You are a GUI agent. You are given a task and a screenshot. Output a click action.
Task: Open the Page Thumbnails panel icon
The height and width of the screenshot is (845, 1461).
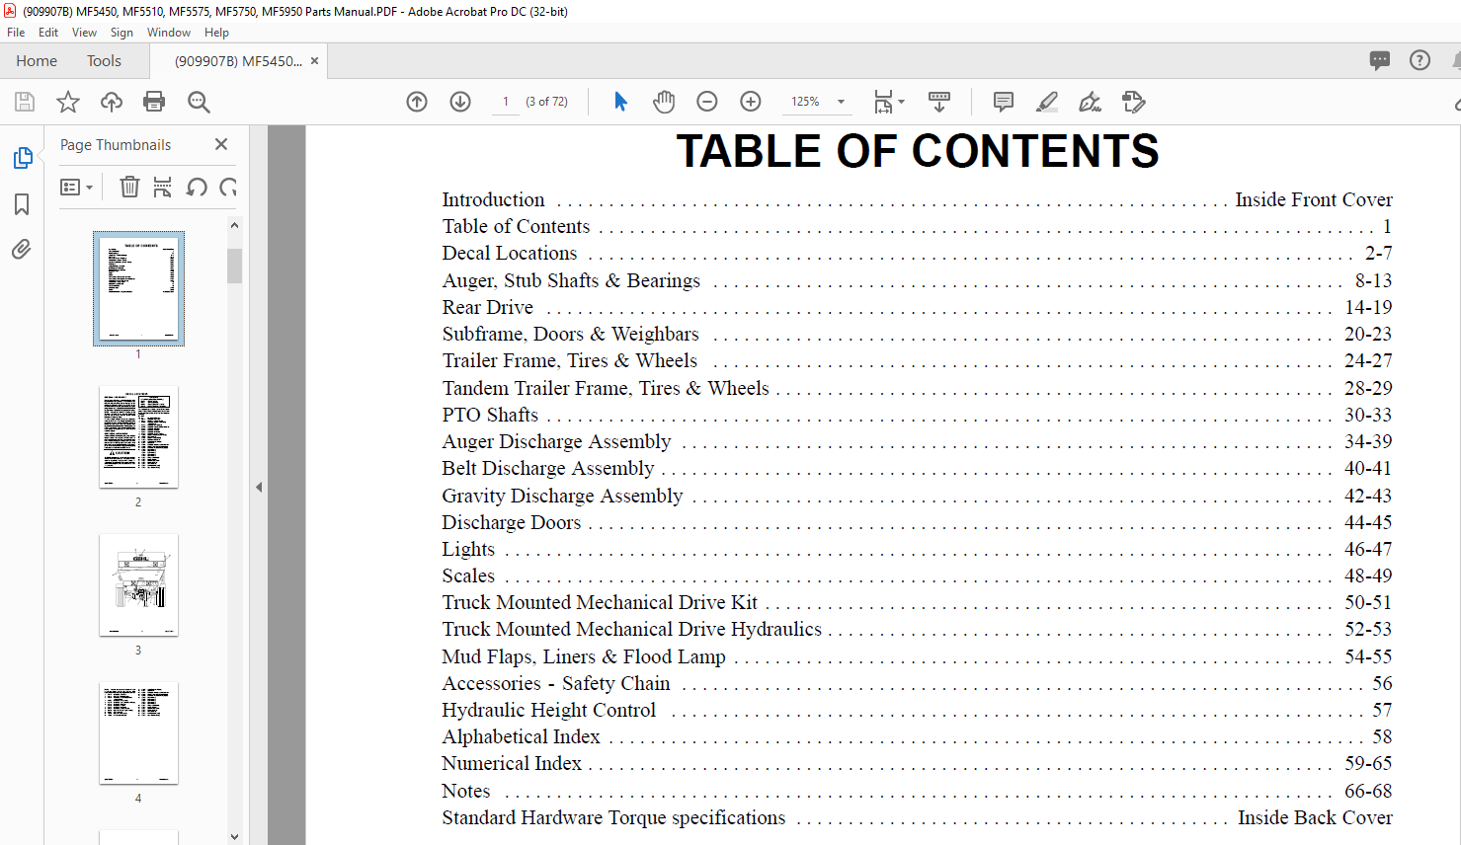[x=22, y=158]
